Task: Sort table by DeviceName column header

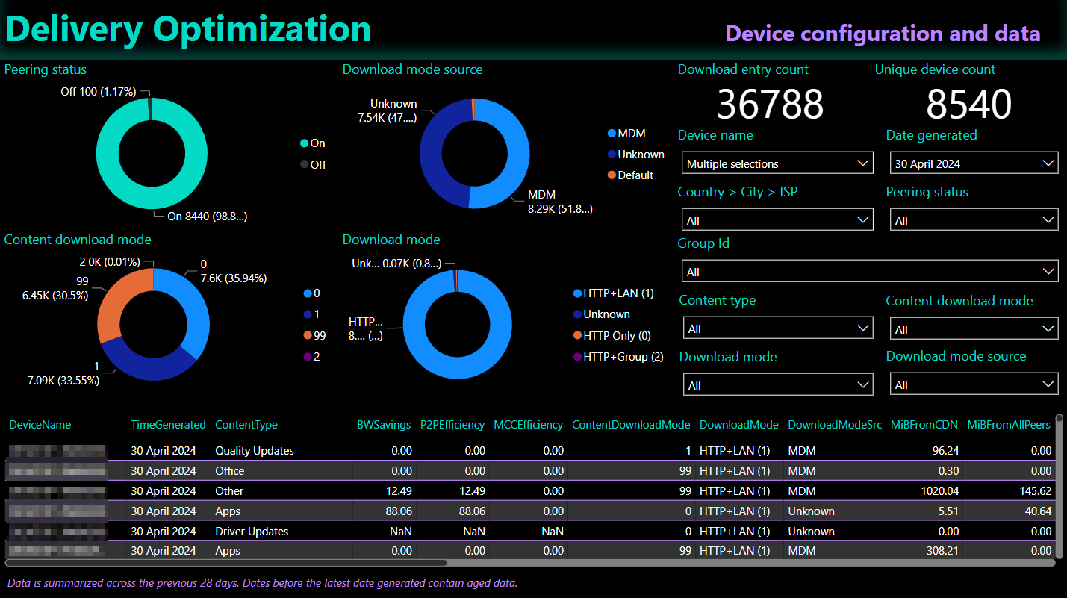Action: pos(40,425)
